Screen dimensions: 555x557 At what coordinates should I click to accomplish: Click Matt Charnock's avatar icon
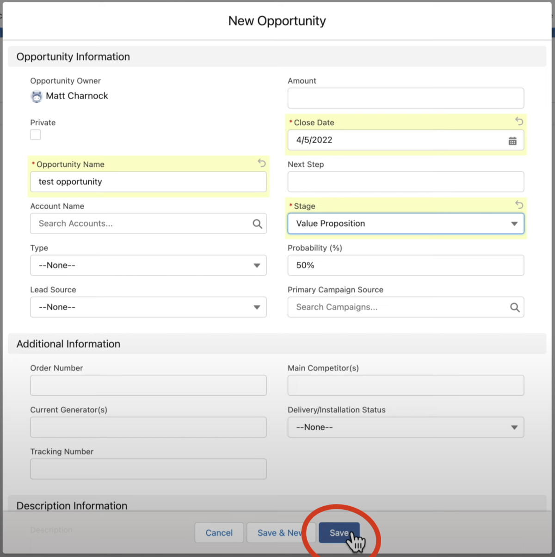click(x=37, y=97)
